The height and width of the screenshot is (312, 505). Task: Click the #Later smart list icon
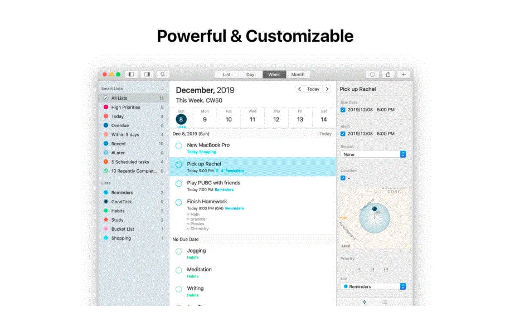[x=106, y=153]
